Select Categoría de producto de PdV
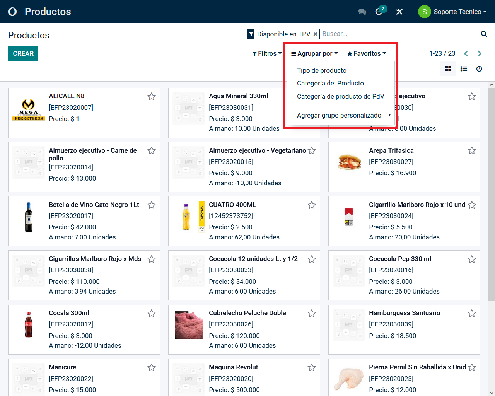The image size is (495, 396). point(340,96)
